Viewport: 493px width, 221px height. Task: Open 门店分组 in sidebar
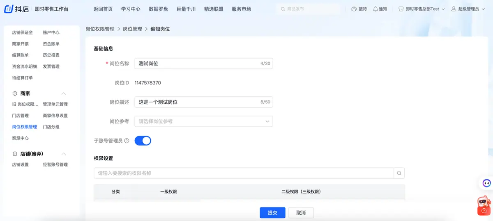[x=51, y=127]
